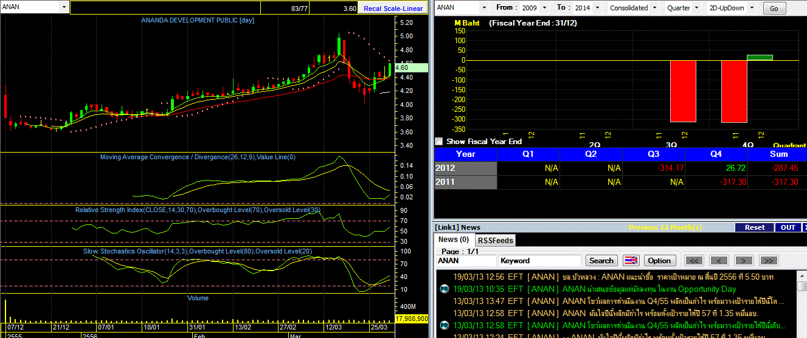Image resolution: width=807 pixels, height=338 pixels.
Task: Click the 2012 Q3 red loss bar
Action: click(683, 91)
